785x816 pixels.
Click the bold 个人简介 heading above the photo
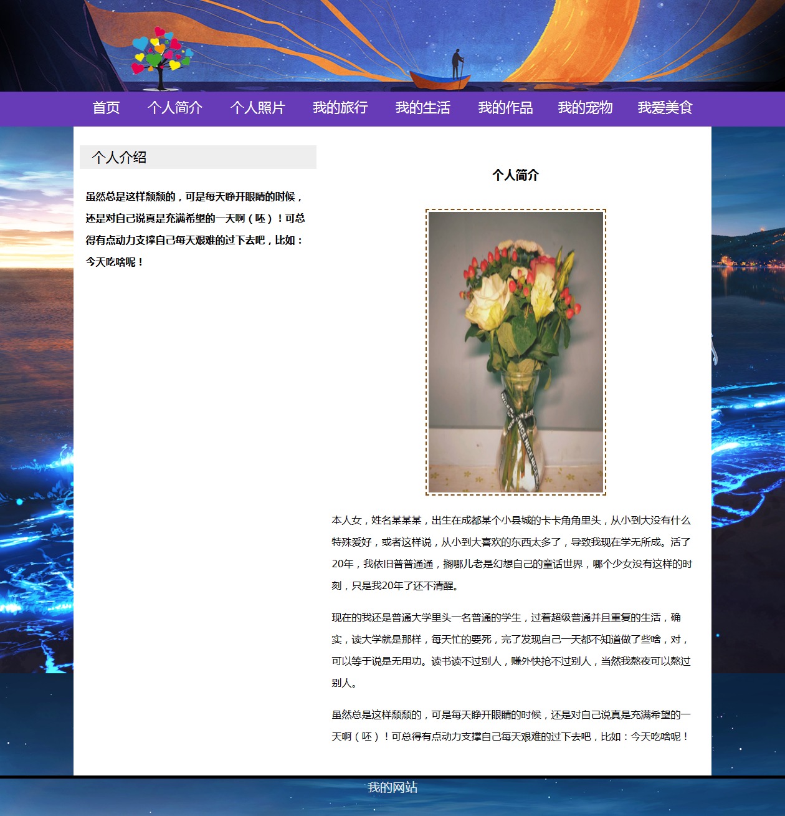(515, 175)
